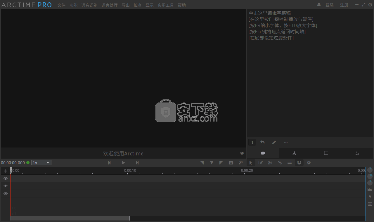
Task: Jump to previous with skip-back button
Action: (x=109, y=163)
